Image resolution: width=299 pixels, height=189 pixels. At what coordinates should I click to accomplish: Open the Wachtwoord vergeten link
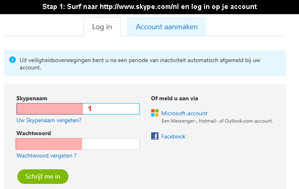point(47,155)
